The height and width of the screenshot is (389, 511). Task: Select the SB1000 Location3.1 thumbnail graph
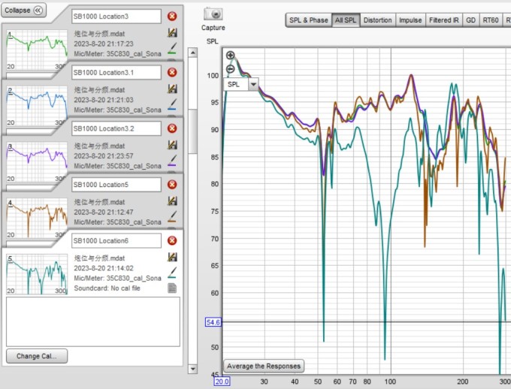[x=36, y=105]
